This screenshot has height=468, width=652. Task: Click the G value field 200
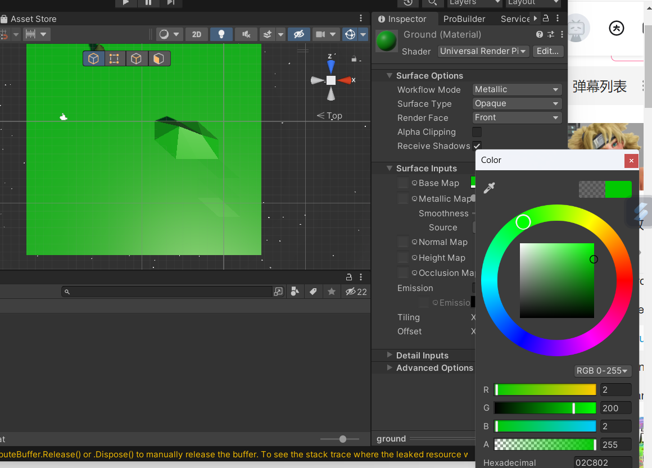pyautogui.click(x=616, y=408)
